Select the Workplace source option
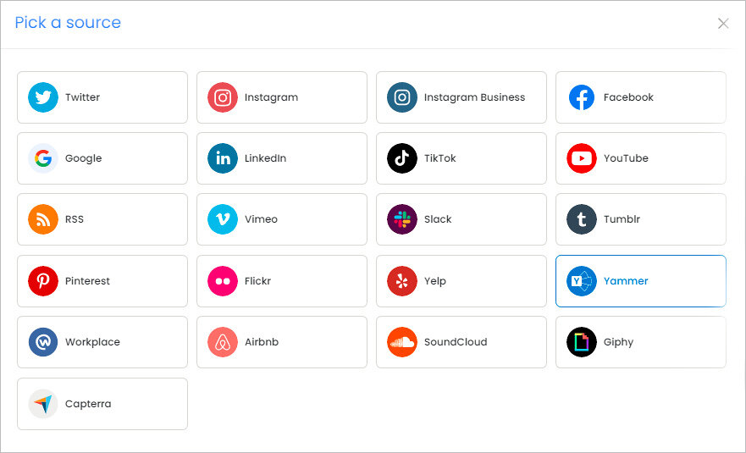The height and width of the screenshot is (453, 746). [102, 342]
